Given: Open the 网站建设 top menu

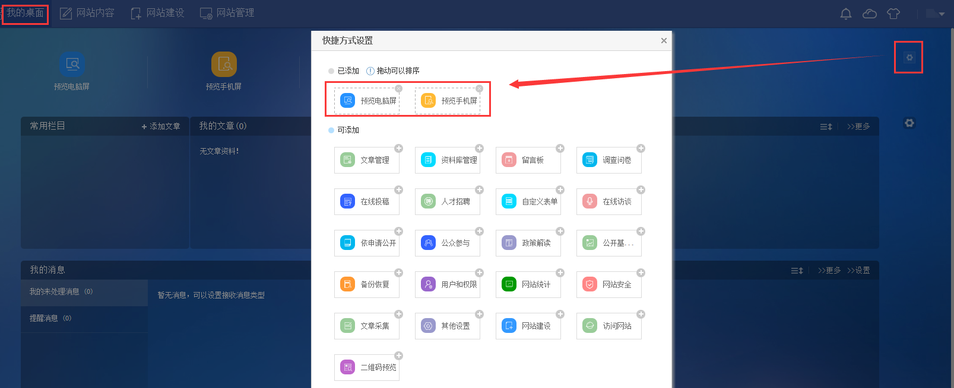Looking at the screenshot, I should point(157,13).
